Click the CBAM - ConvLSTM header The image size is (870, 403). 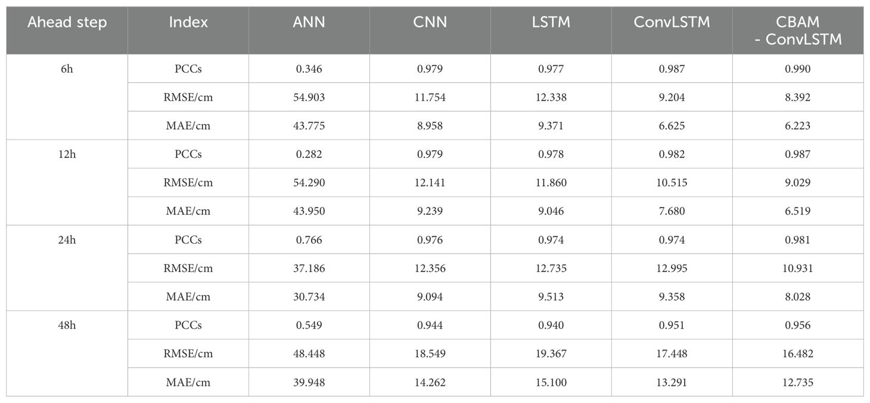(798, 31)
